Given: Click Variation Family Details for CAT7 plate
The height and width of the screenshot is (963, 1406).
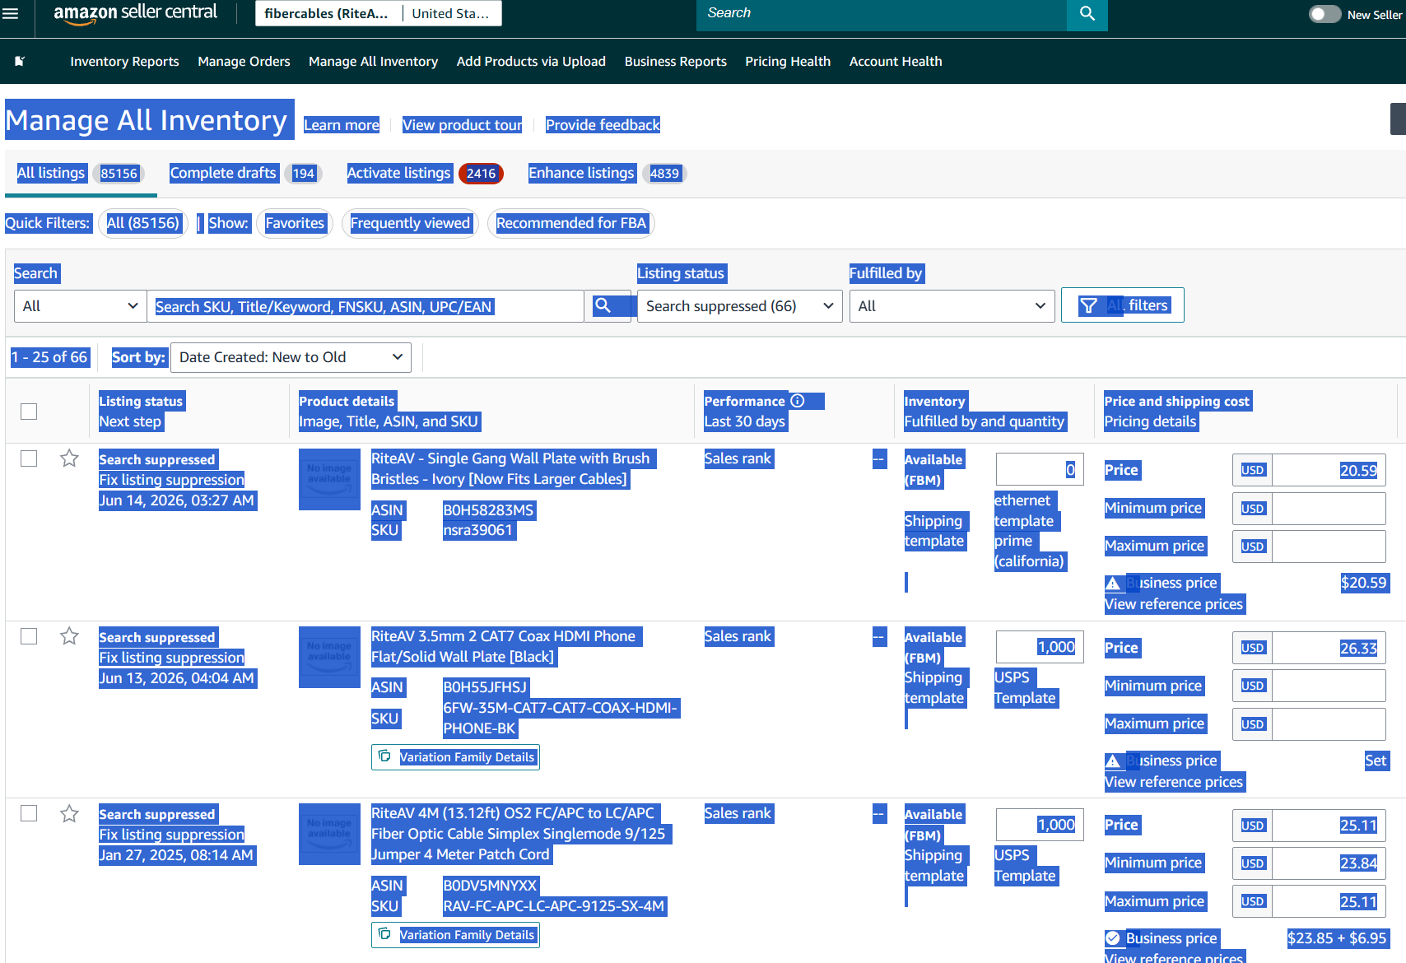Looking at the screenshot, I should point(455,757).
